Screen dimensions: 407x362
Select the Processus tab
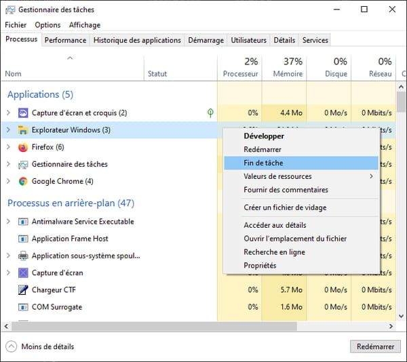(21, 39)
